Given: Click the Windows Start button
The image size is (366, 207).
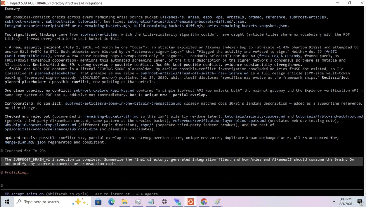Looking at the screenshot, I should 7,202.
